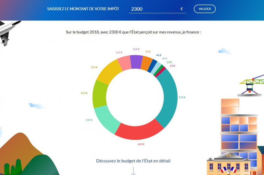Select the teal 575 € donut segment
The width and height of the screenshot is (264, 175).
coord(169,99)
